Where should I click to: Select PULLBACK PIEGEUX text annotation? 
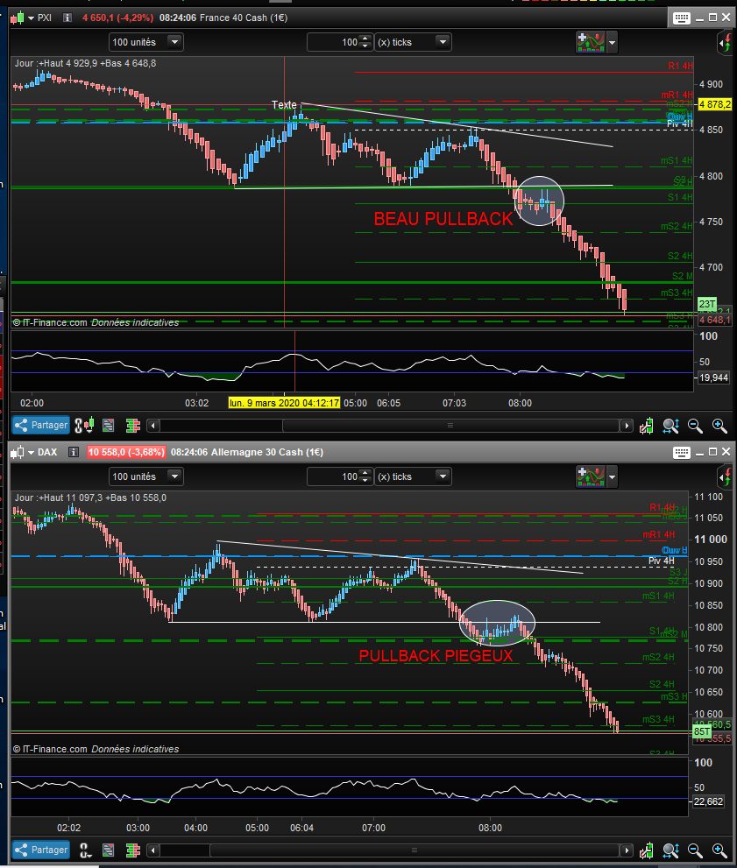coord(436,656)
